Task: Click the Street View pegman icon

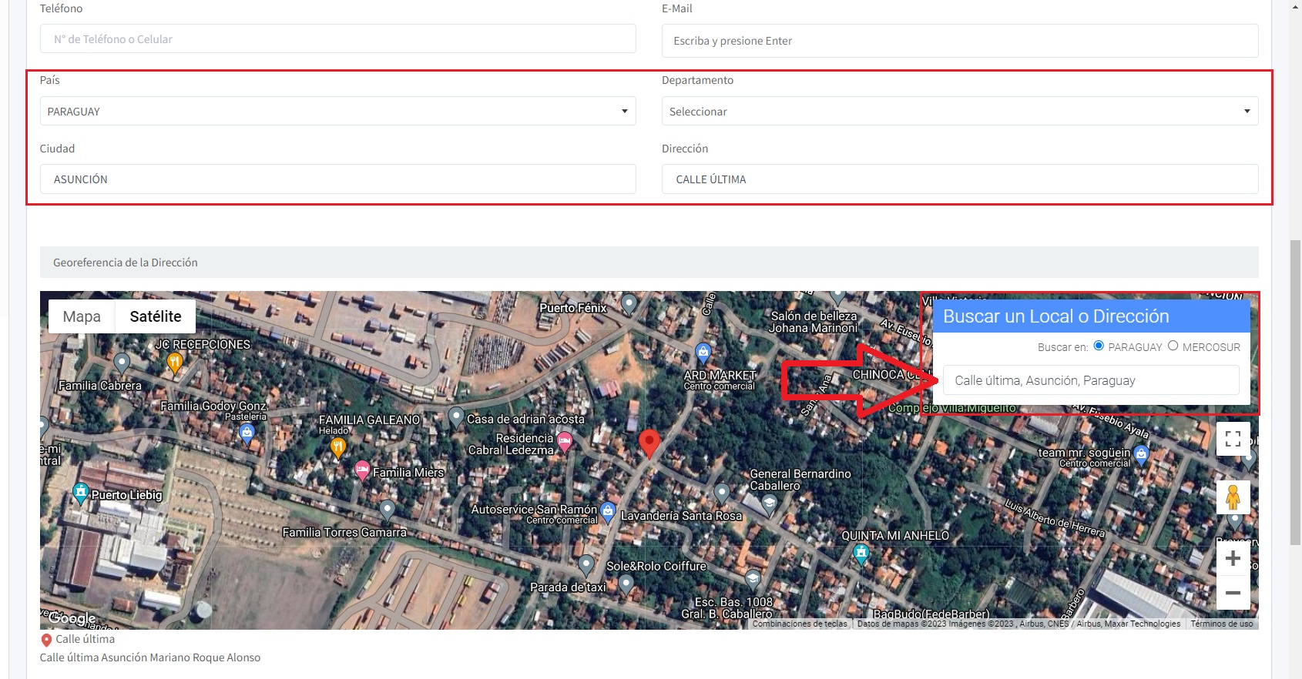Action: [1233, 497]
